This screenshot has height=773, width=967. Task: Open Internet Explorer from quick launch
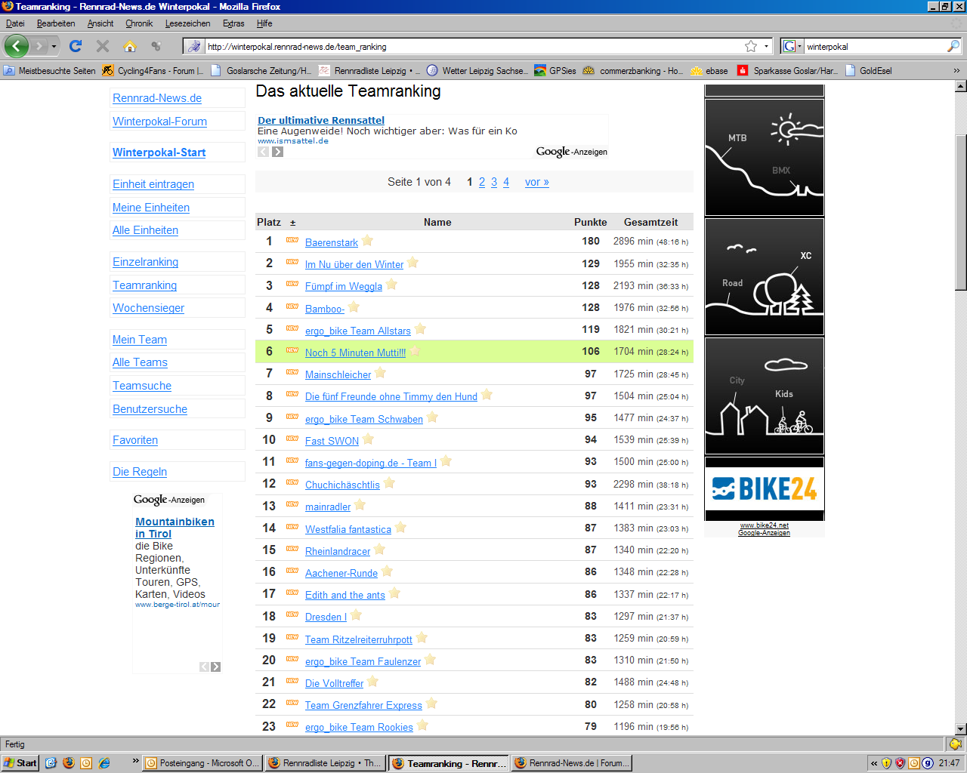point(104,763)
